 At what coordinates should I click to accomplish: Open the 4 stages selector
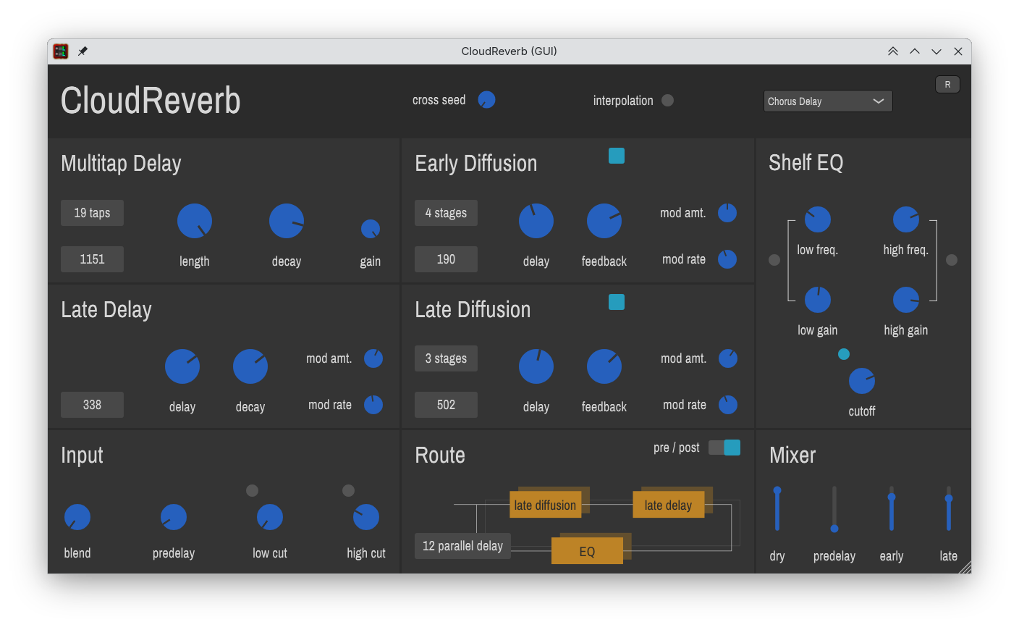tap(446, 213)
